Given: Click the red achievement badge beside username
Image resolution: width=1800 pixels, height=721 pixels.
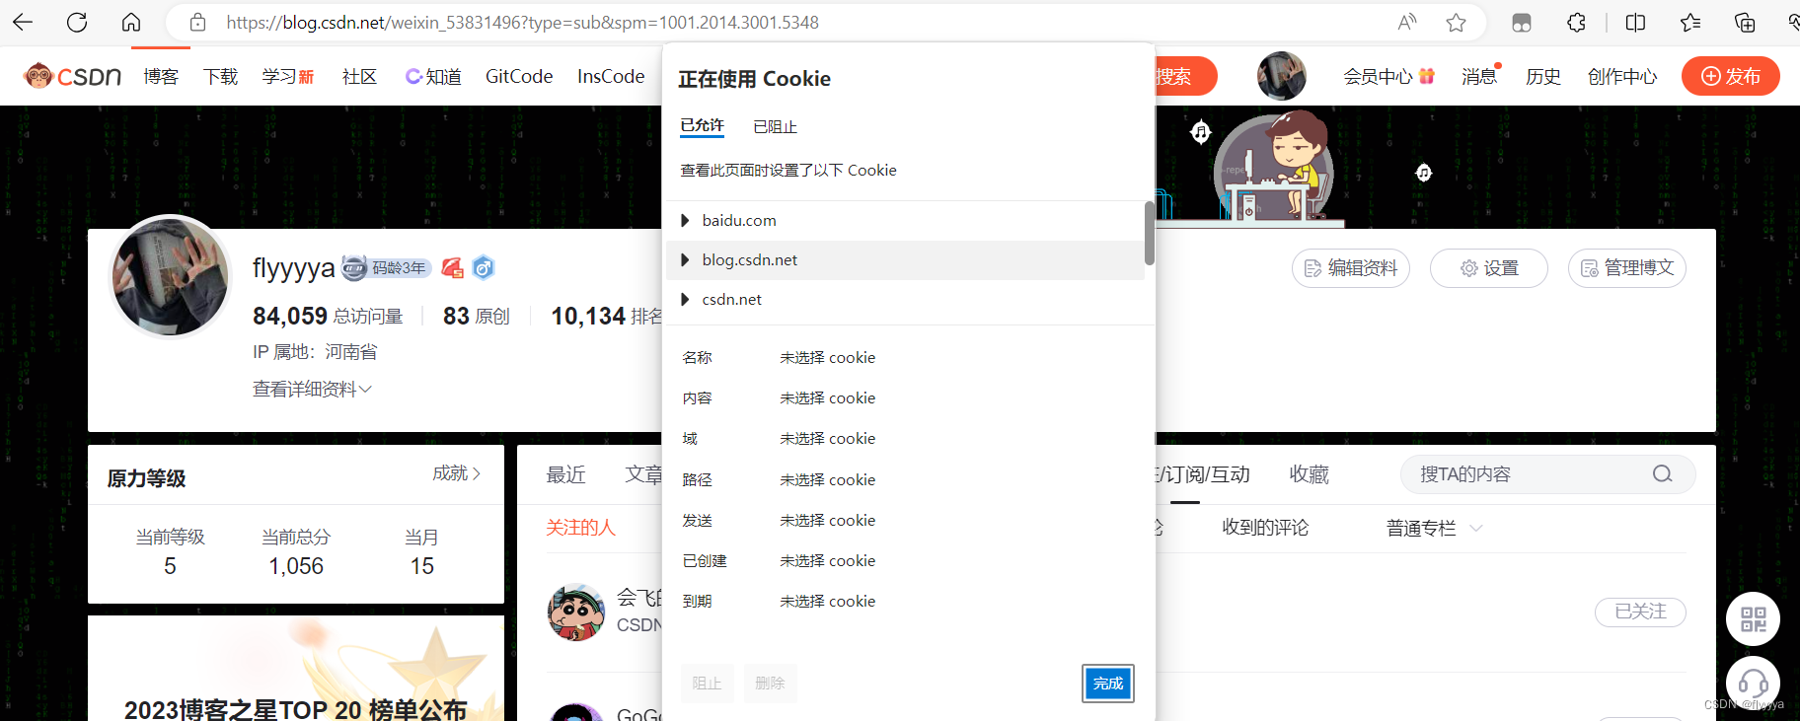Looking at the screenshot, I should [x=453, y=267].
